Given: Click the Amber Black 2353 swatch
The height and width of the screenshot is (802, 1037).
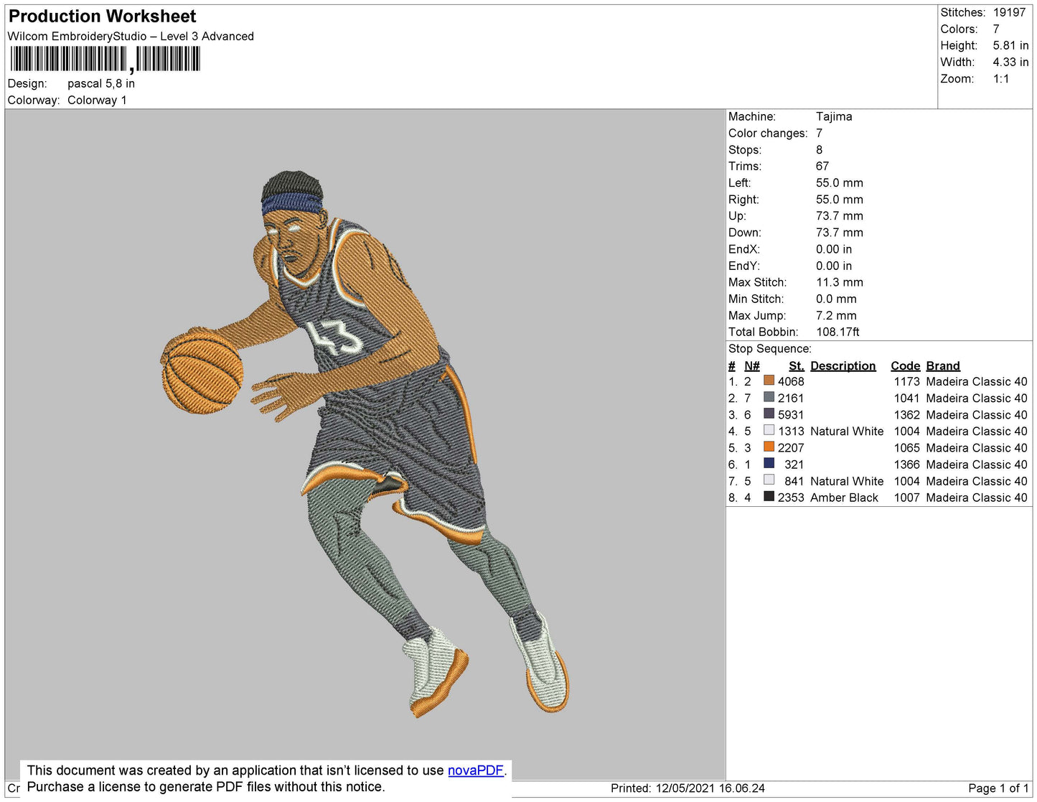Looking at the screenshot, I should [x=769, y=496].
